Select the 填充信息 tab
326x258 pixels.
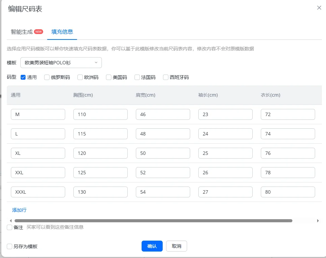point(62,32)
